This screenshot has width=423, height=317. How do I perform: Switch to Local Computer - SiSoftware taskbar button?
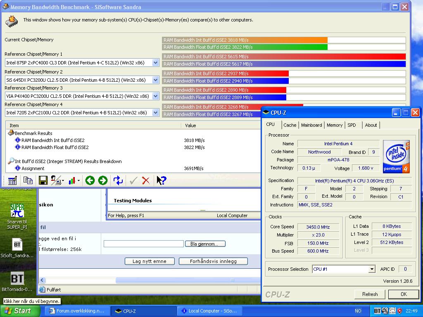[x=209, y=311]
